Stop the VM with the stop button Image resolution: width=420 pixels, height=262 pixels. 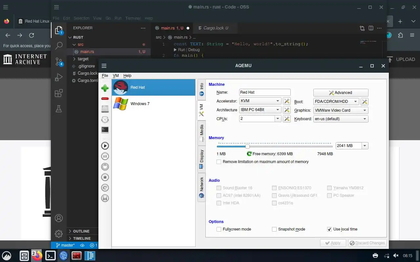(105, 177)
